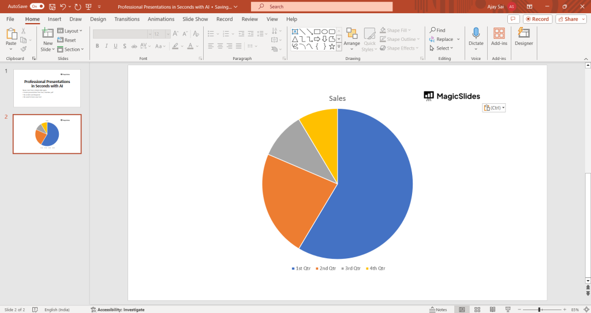Switch to the Transitions tab
This screenshot has height=313, width=591.
coord(127,19)
